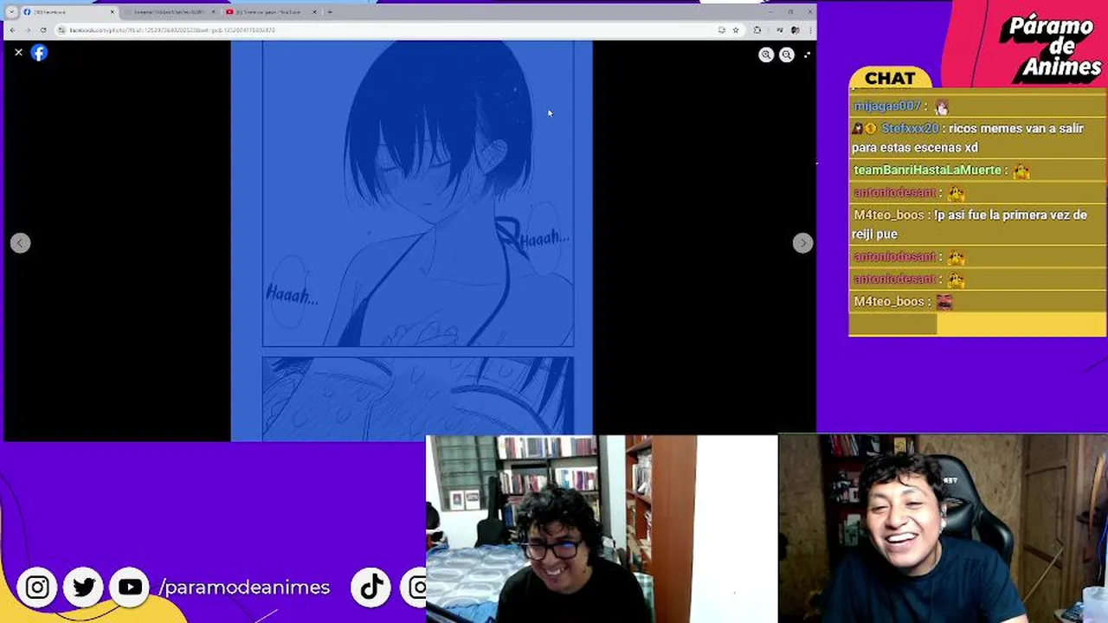Switch to the YouTube browser tab
This screenshot has height=623, width=1108.
(270, 12)
